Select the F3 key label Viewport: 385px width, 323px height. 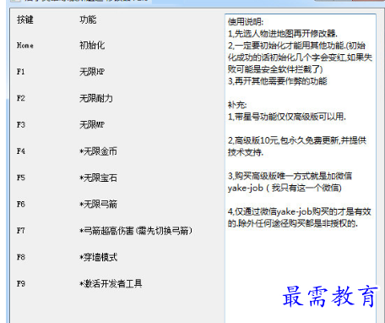[21, 124]
